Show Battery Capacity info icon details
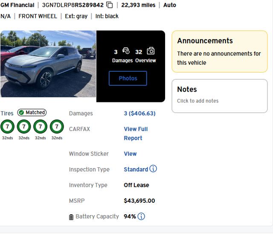The image size is (273, 239). (x=141, y=216)
